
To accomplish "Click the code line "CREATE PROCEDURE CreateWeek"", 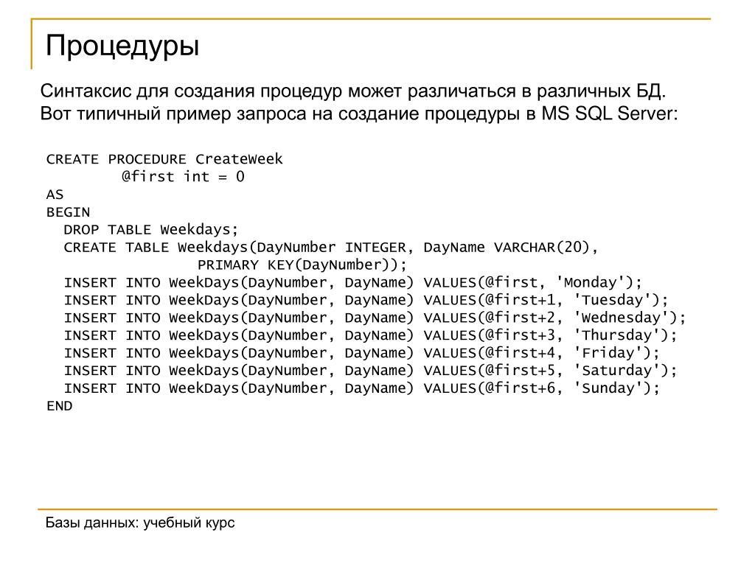I will coord(164,159).
